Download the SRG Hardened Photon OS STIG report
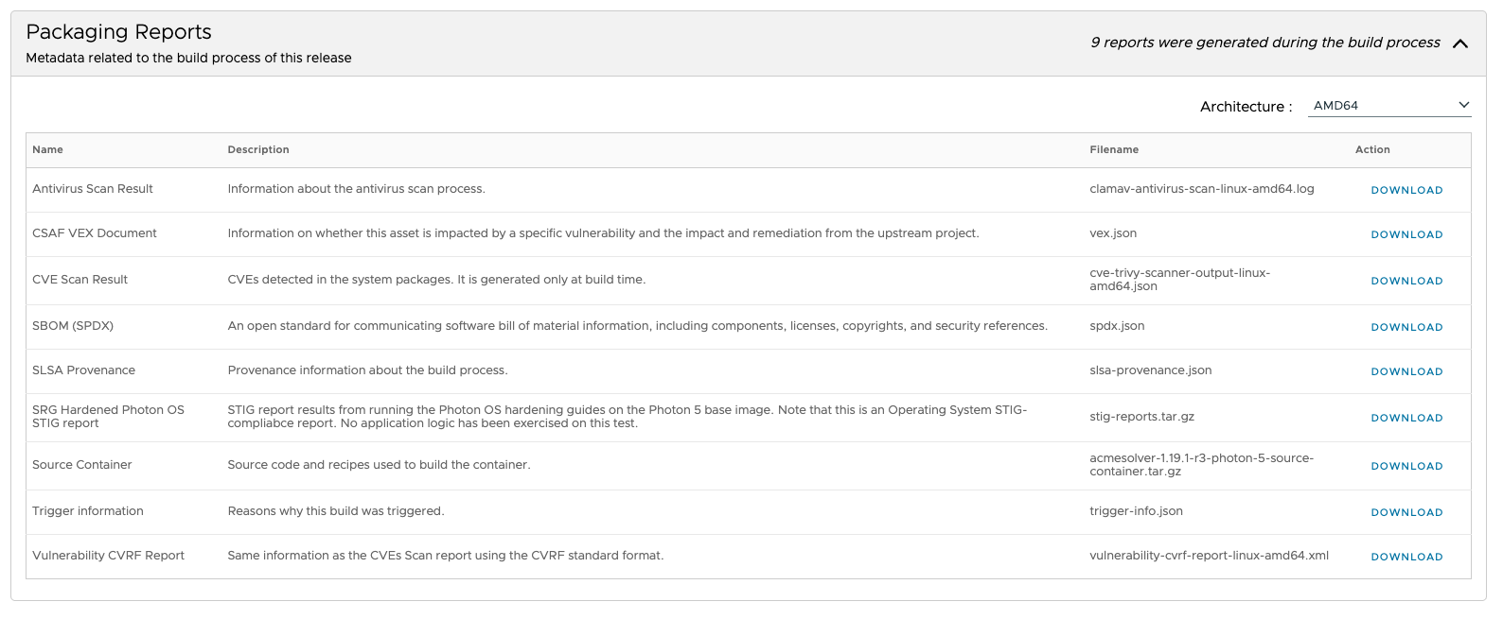Screen dimensions: 1503x619 1406,418
